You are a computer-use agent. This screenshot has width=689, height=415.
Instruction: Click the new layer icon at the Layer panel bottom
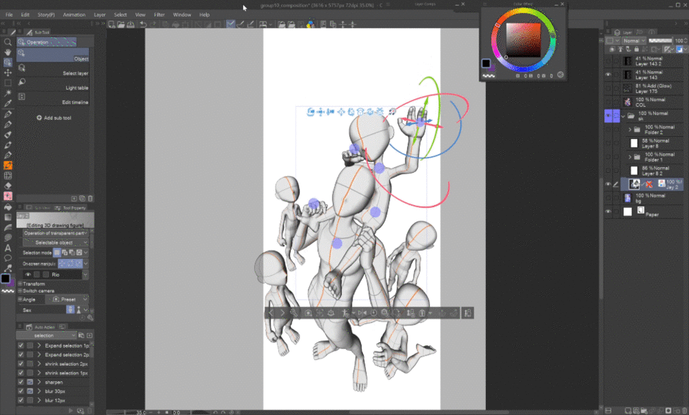(x=629, y=411)
